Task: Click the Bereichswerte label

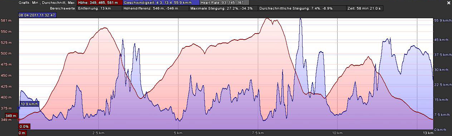Action: pyautogui.click(x=63, y=8)
